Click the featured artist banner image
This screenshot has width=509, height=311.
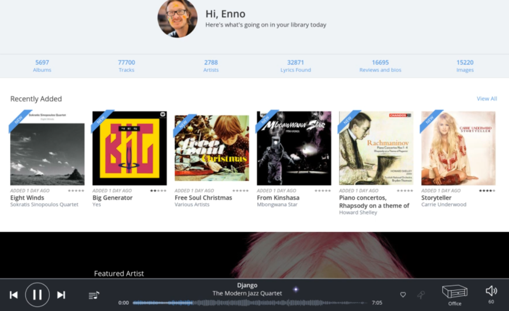[255, 255]
